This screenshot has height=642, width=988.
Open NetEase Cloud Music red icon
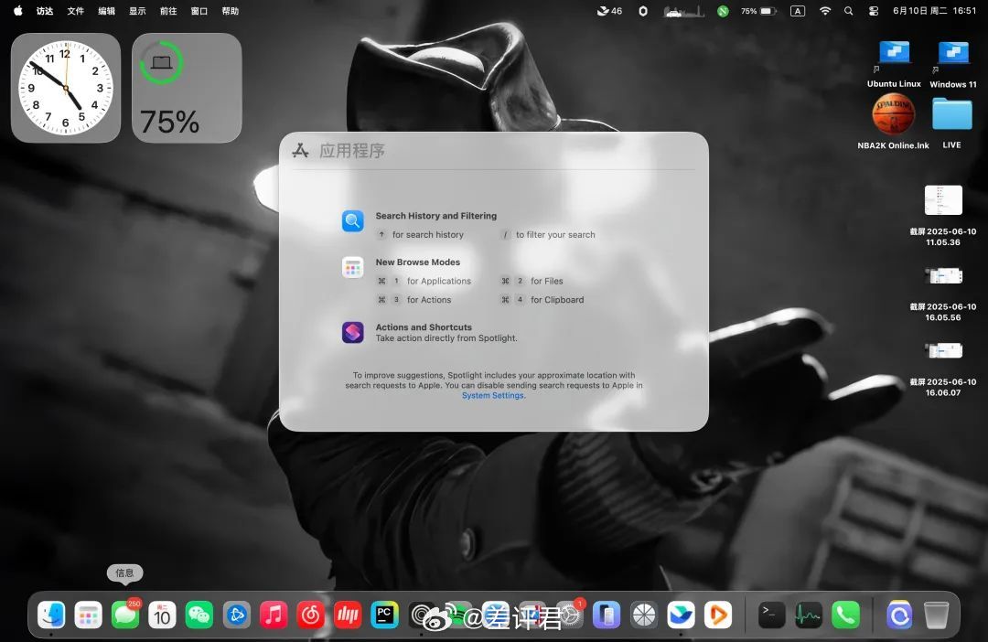tap(310, 615)
